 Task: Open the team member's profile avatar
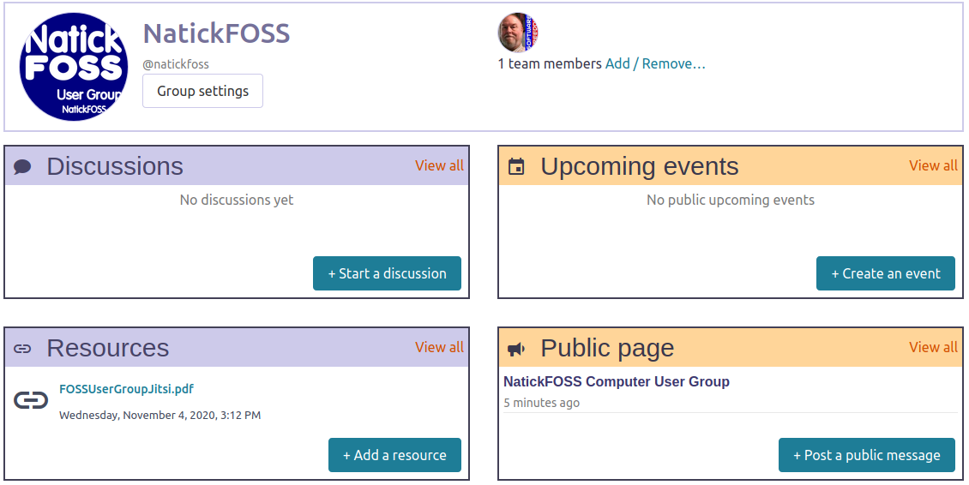(518, 33)
